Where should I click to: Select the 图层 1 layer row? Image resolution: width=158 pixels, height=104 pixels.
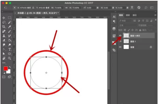tap(136, 41)
